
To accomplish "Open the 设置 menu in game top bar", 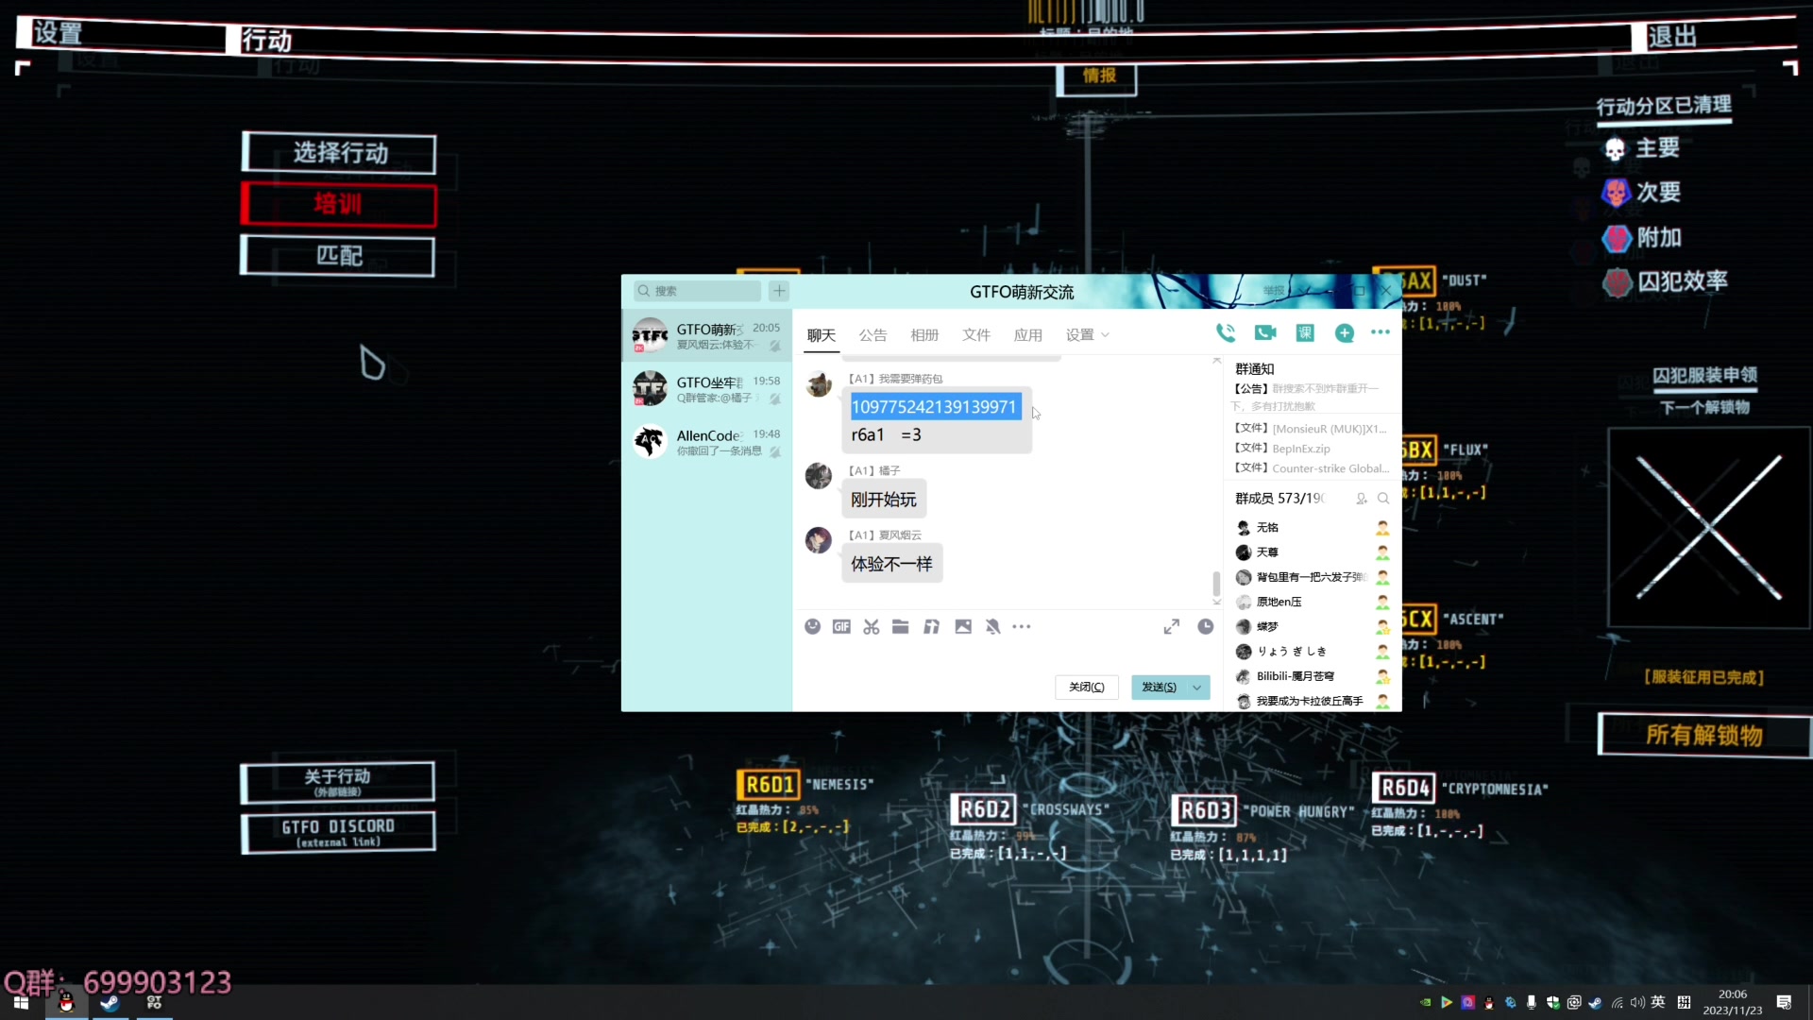I will (59, 34).
